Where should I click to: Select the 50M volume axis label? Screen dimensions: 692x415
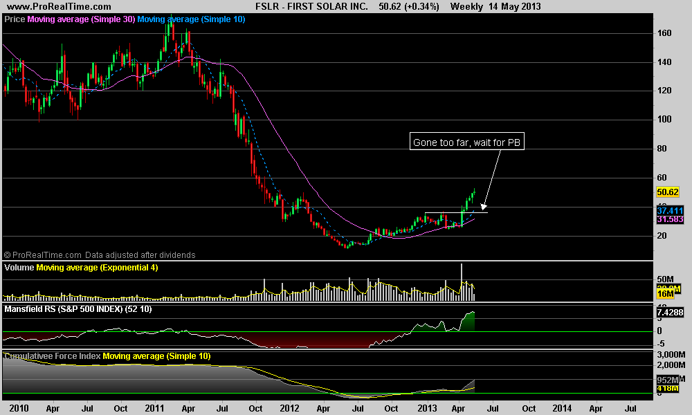(665, 279)
